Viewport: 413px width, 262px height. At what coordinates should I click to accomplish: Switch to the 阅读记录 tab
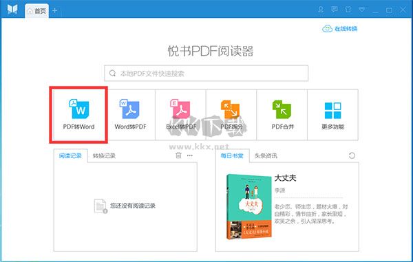[x=70, y=155]
